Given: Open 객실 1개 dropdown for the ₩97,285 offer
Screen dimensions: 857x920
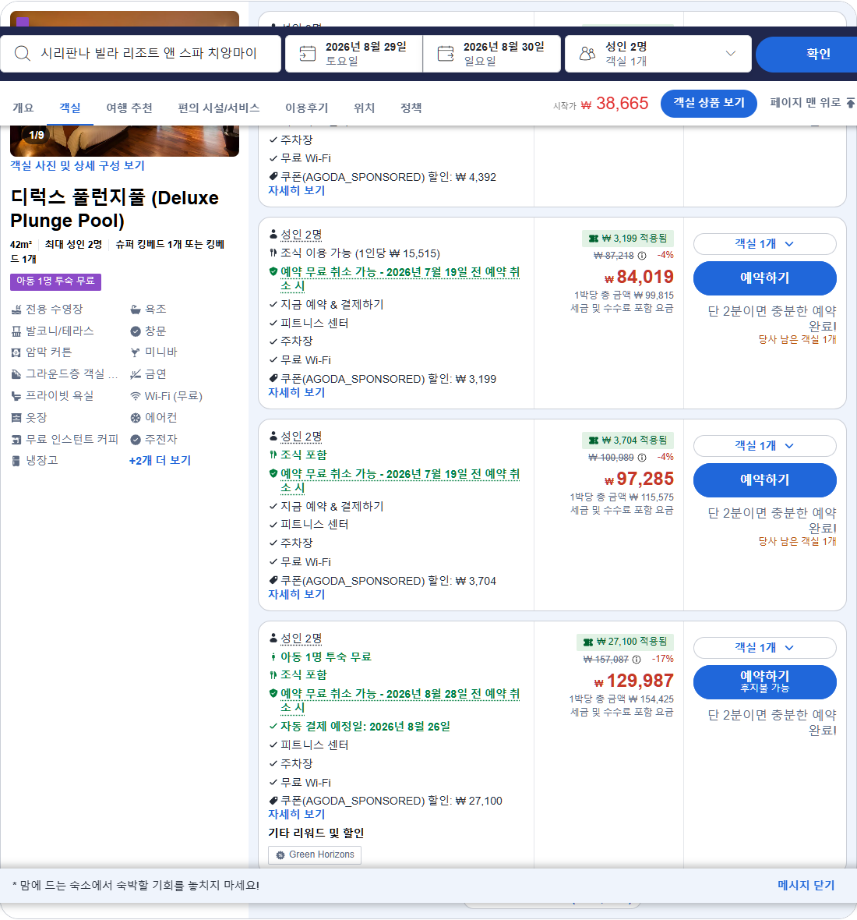Looking at the screenshot, I should (x=764, y=446).
